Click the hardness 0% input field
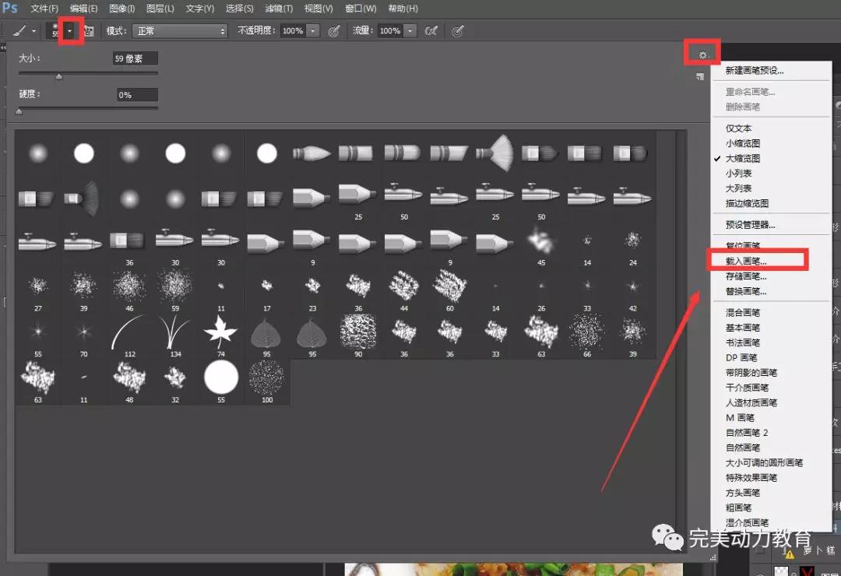This screenshot has height=576, width=841. pyautogui.click(x=135, y=95)
